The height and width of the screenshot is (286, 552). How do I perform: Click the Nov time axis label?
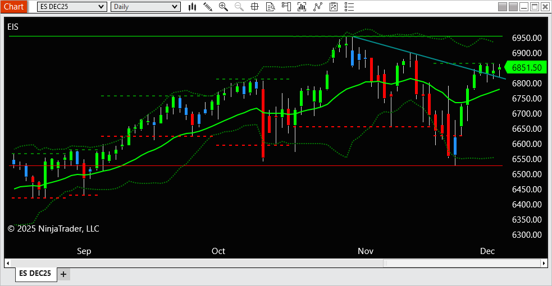(366, 251)
